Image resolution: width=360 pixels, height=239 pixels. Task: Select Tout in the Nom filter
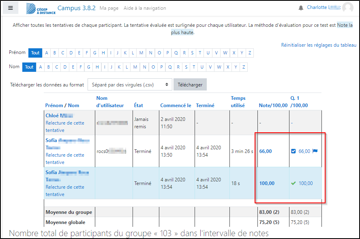(29, 67)
